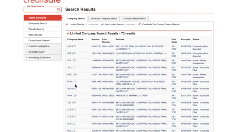This screenshot has width=236, height=132.
Task: Open the STU LTD company link
Action: click(72, 89)
